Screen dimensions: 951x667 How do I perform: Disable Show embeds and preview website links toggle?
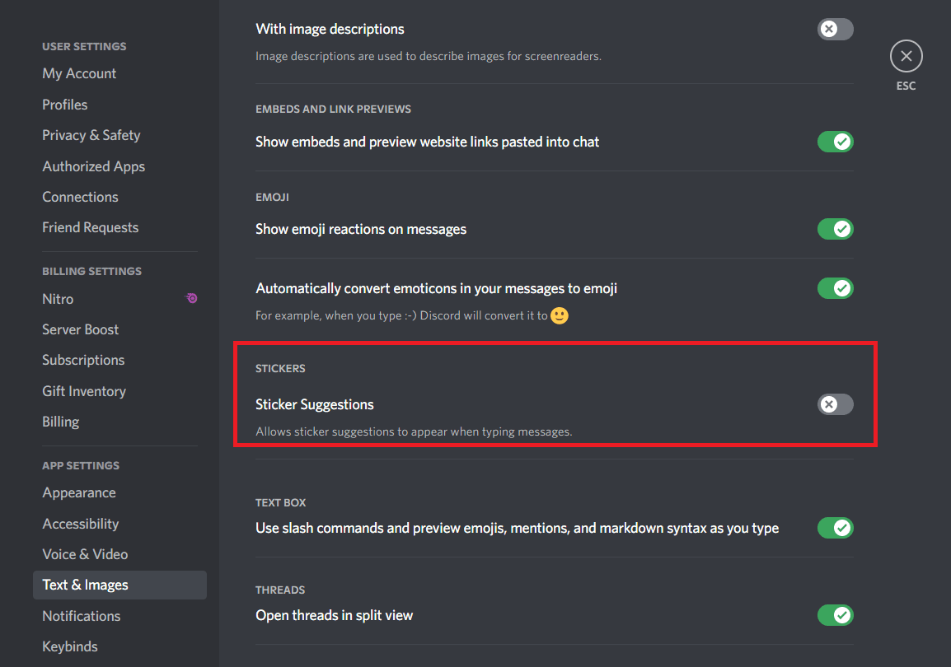pyautogui.click(x=835, y=142)
